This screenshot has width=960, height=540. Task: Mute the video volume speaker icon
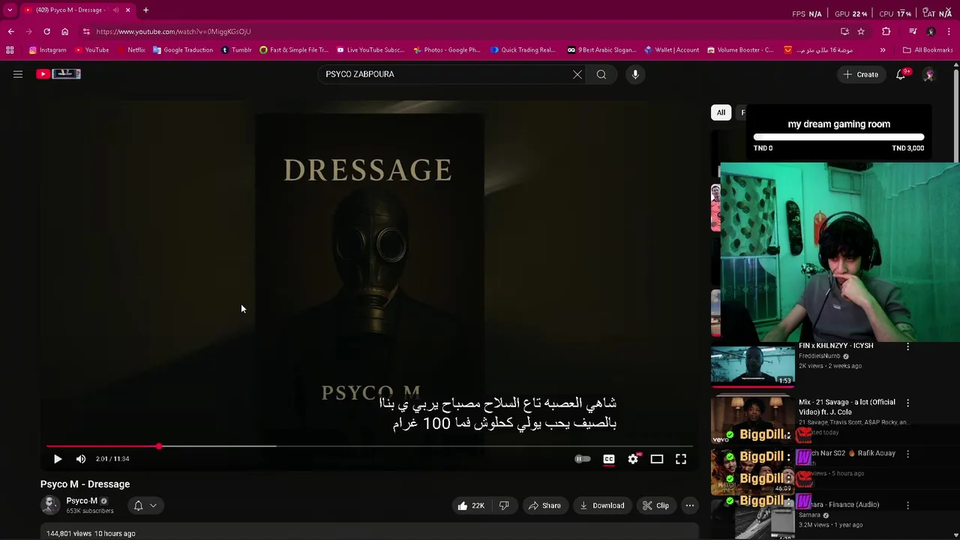tap(81, 459)
